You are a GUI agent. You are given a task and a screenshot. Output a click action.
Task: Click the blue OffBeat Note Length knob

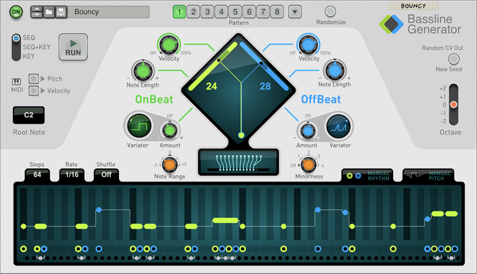click(334, 71)
